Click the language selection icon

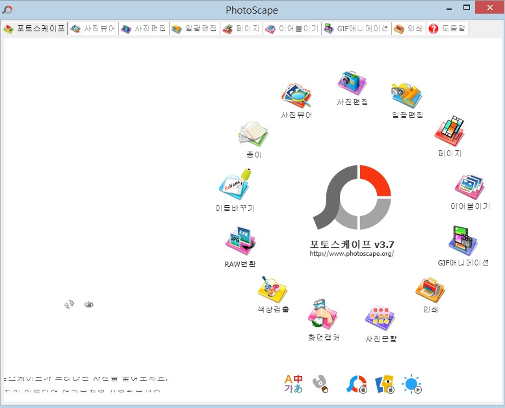[293, 384]
